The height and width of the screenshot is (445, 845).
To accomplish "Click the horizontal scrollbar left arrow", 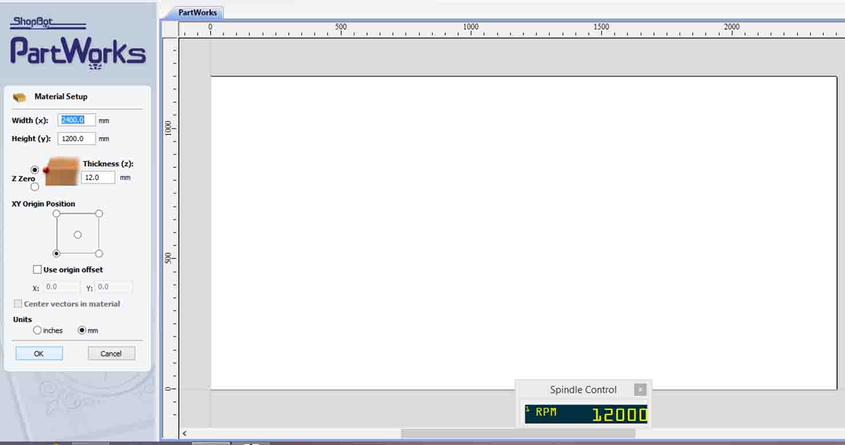I will click(x=184, y=434).
